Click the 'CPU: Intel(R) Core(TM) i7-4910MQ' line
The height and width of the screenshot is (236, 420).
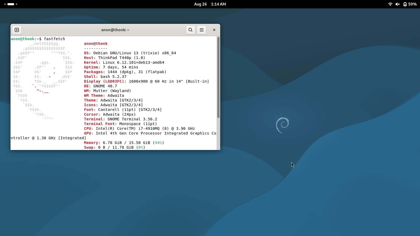coord(139,128)
